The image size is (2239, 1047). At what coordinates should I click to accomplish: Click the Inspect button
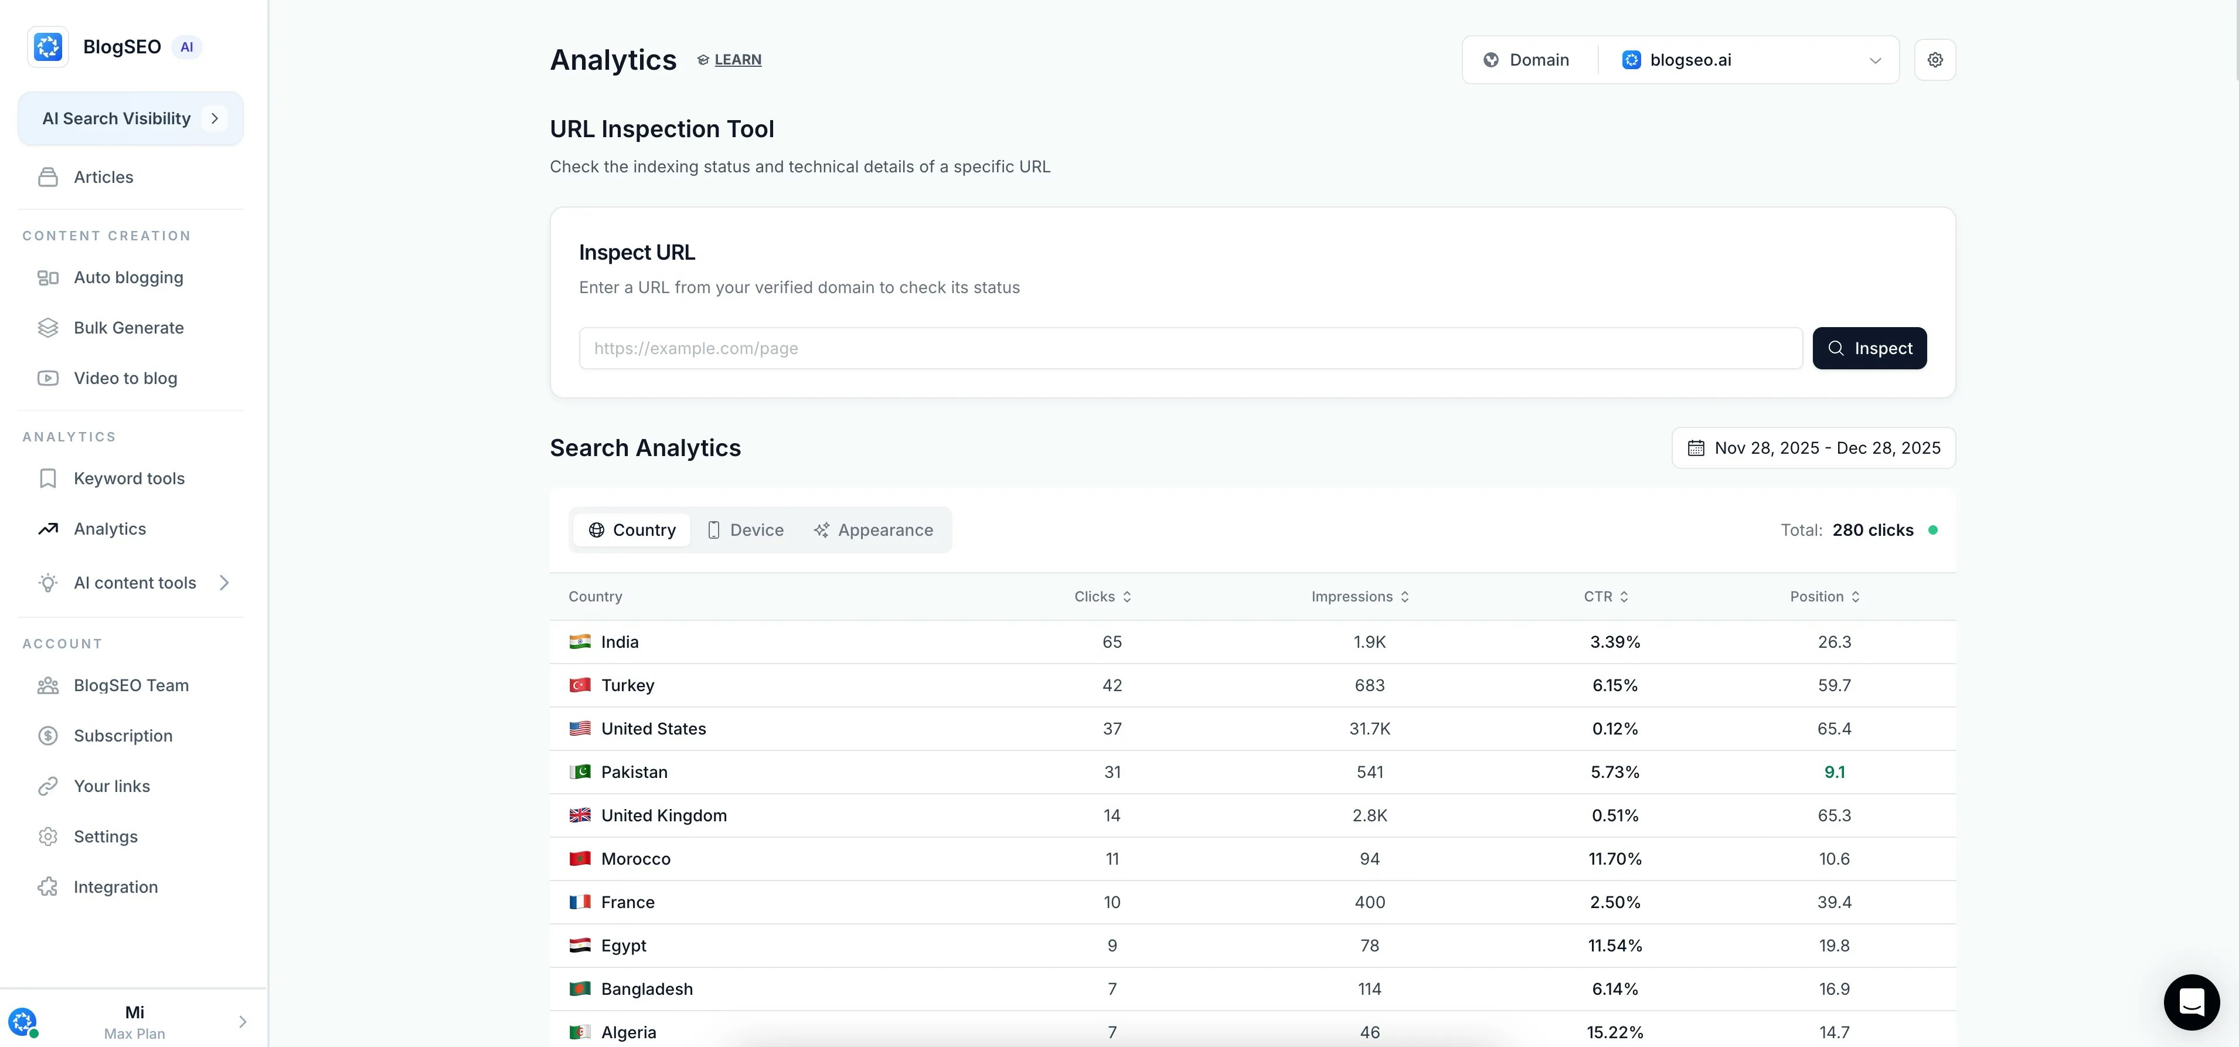point(1870,348)
